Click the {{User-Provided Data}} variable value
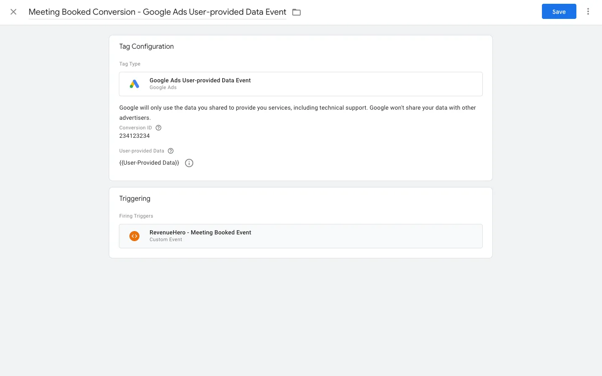Image resolution: width=602 pixels, height=376 pixels. [x=149, y=163]
